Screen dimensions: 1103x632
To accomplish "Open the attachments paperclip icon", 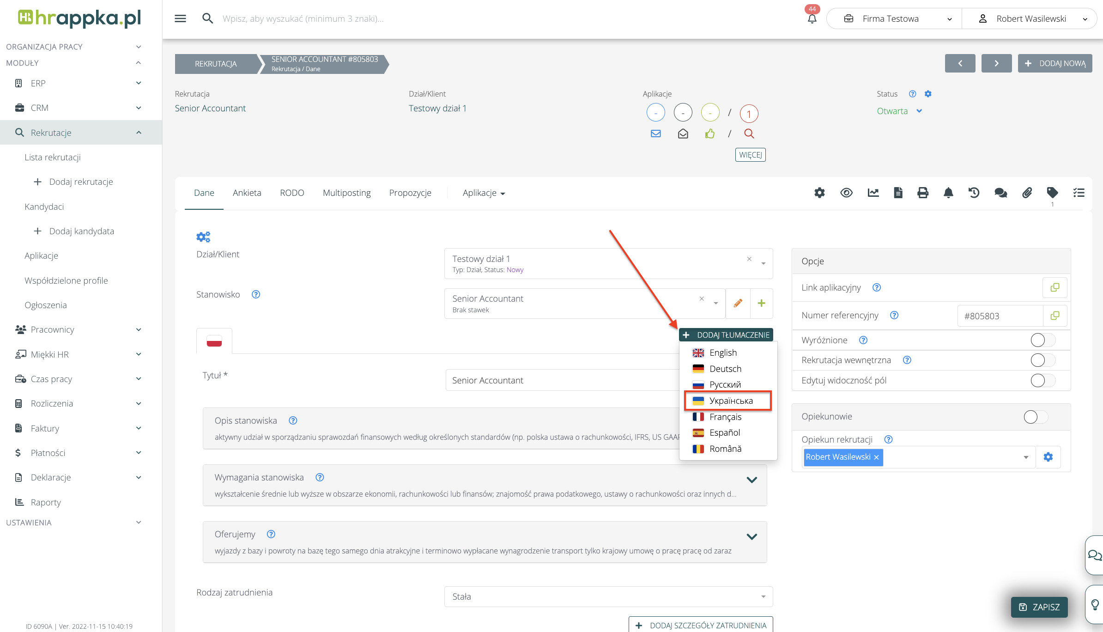I will pyautogui.click(x=1026, y=193).
